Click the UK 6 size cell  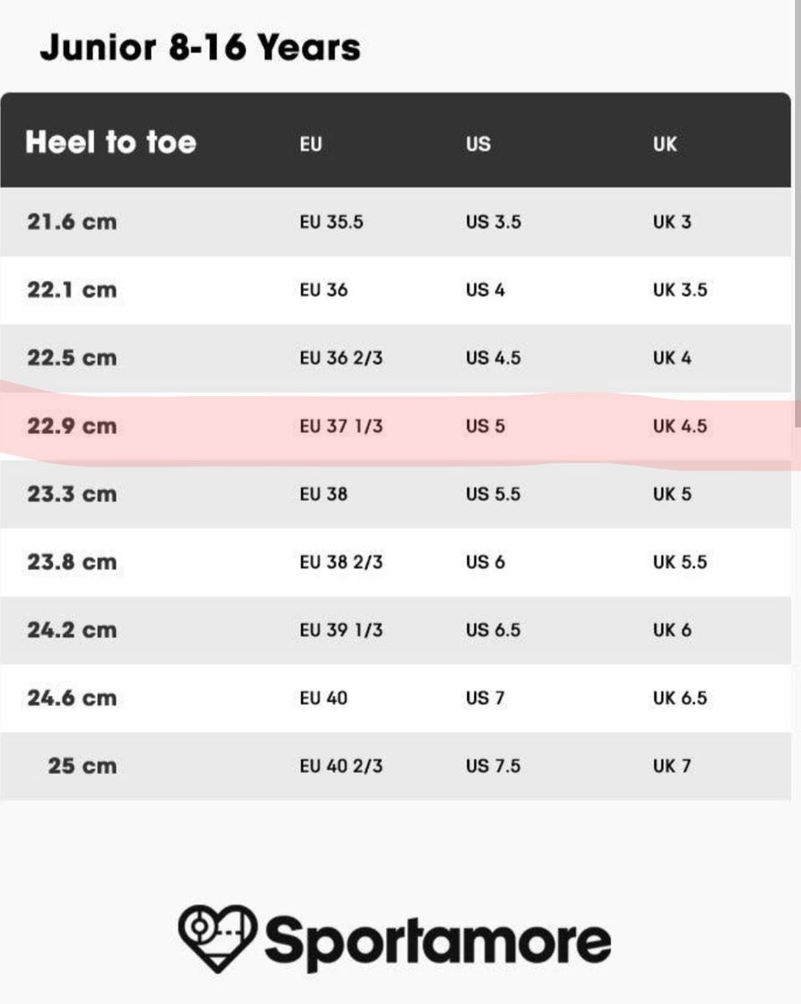[672, 630]
